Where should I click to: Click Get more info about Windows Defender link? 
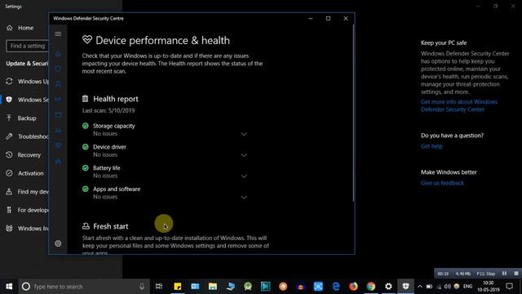tap(458, 105)
